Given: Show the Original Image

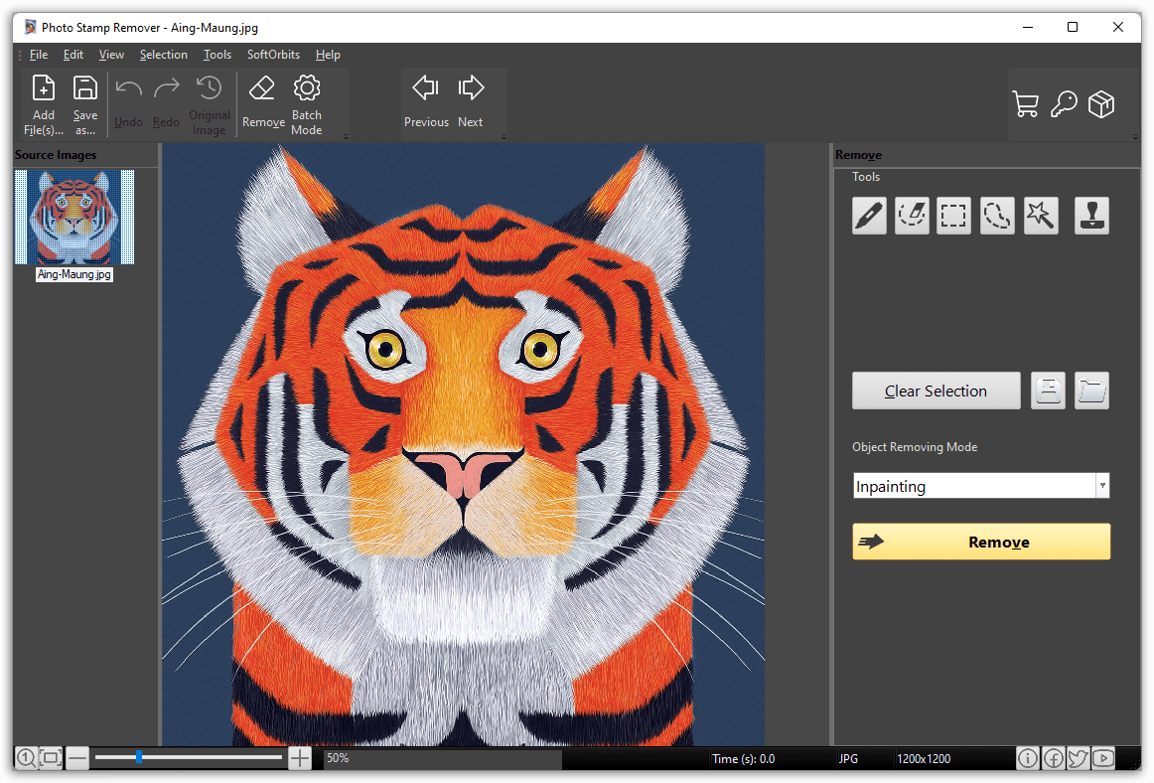Looking at the screenshot, I should pos(209,104).
